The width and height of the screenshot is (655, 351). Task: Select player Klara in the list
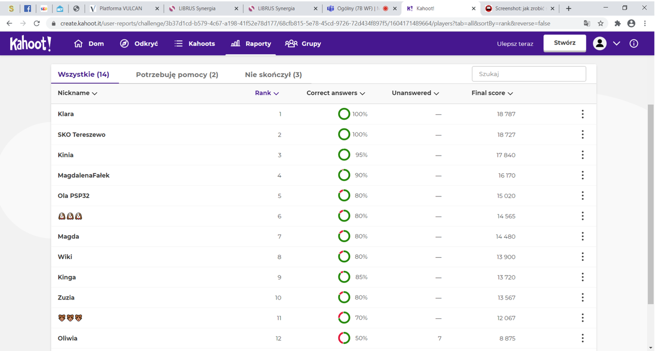tap(66, 114)
